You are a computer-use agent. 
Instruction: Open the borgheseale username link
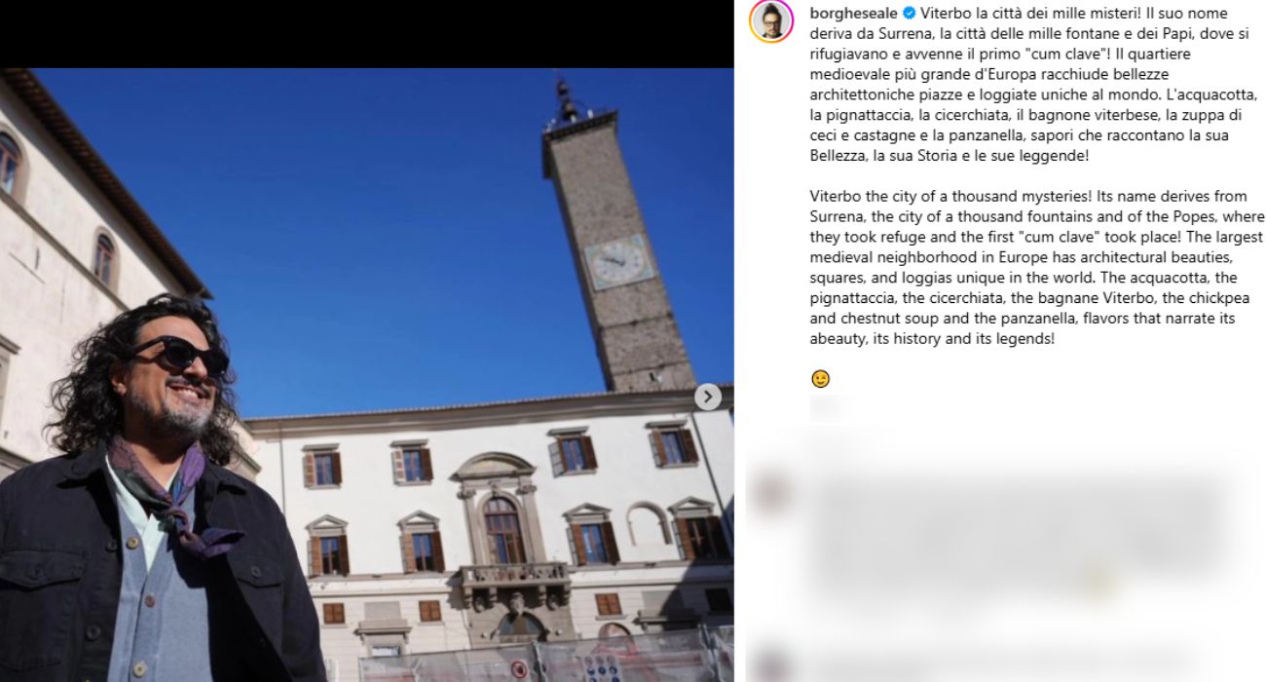(x=853, y=14)
